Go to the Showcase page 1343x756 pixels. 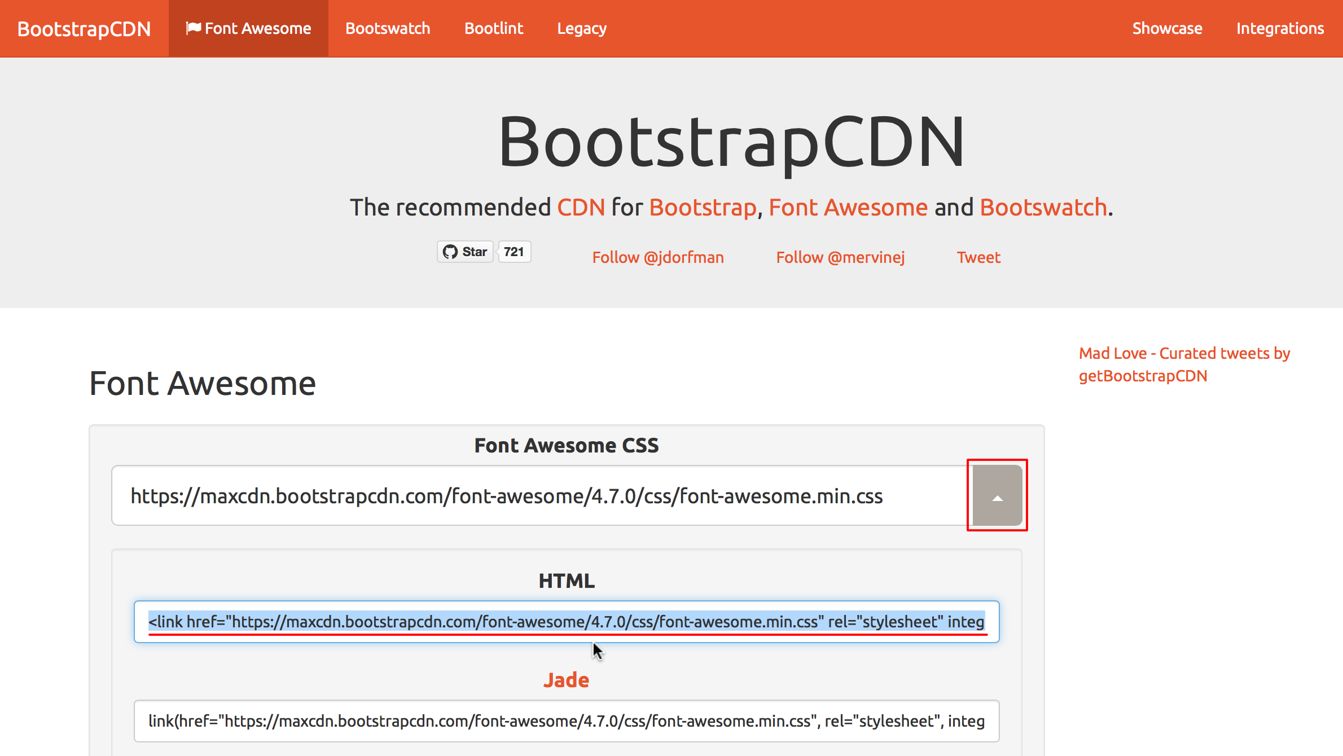tap(1167, 28)
